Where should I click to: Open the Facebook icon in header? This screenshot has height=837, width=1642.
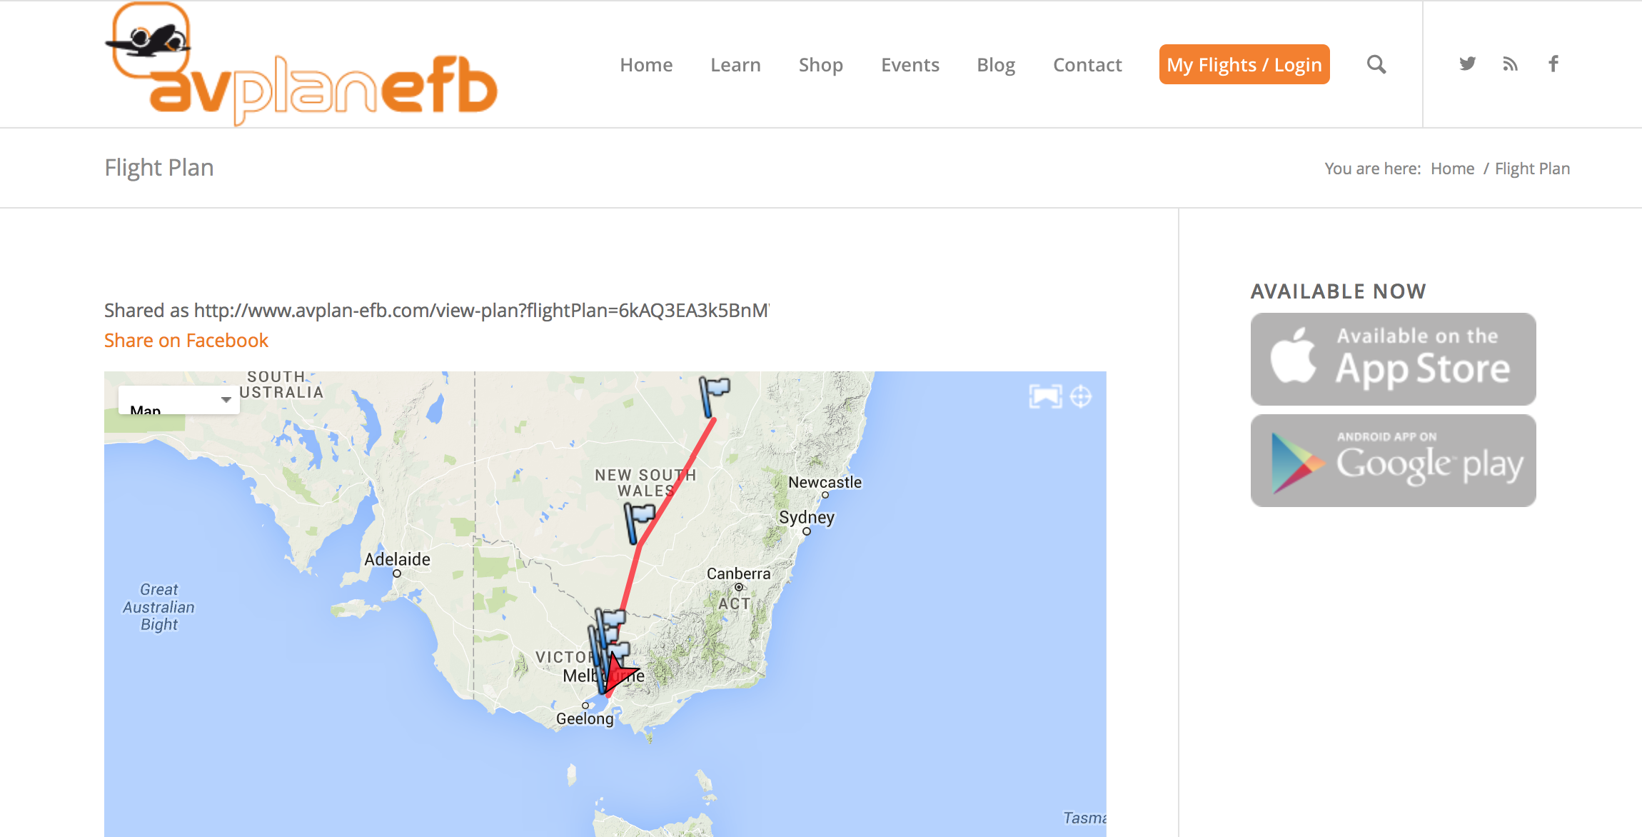click(1553, 64)
